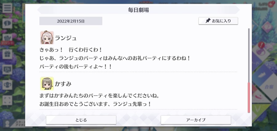277x131 pixels.
Task: Select the 2022年2月15日 date label
Action: pyautogui.click(x=71, y=21)
